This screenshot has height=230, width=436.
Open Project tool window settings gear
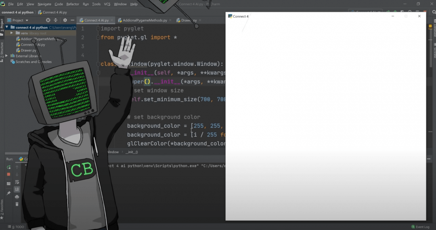point(65,20)
